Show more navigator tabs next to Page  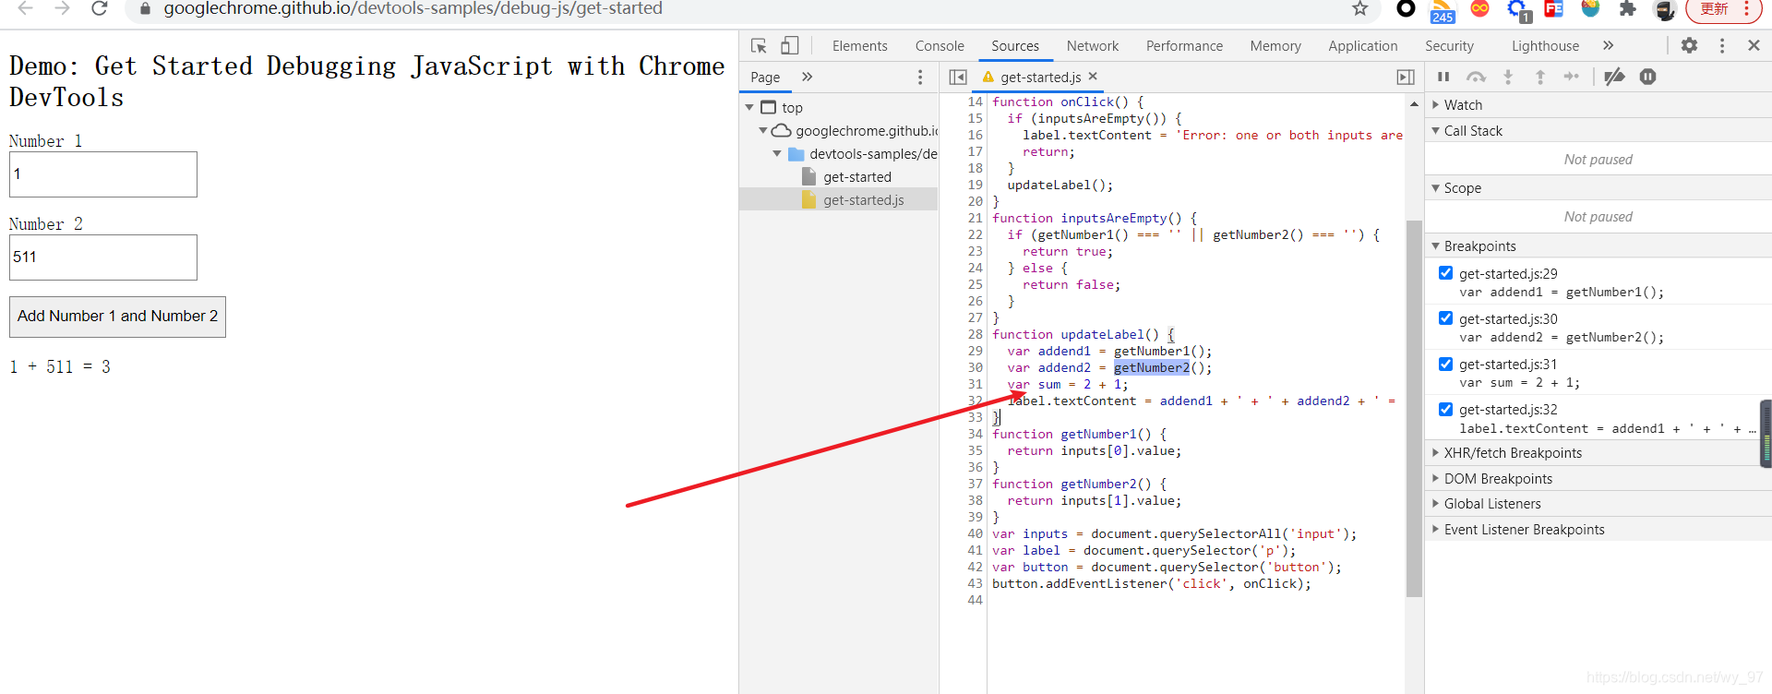click(808, 77)
